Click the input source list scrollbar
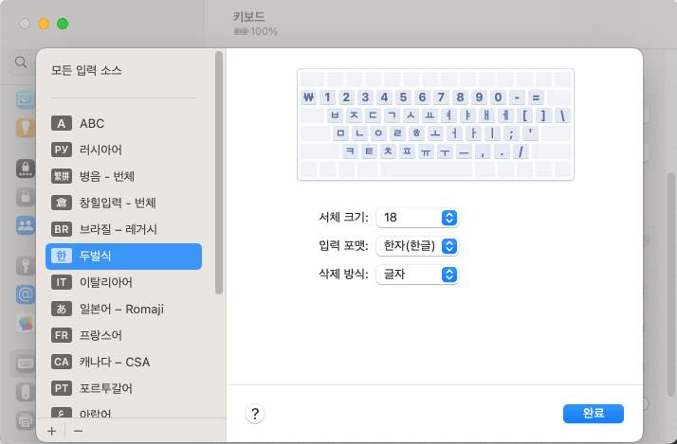The width and height of the screenshot is (677, 444). [x=220, y=170]
